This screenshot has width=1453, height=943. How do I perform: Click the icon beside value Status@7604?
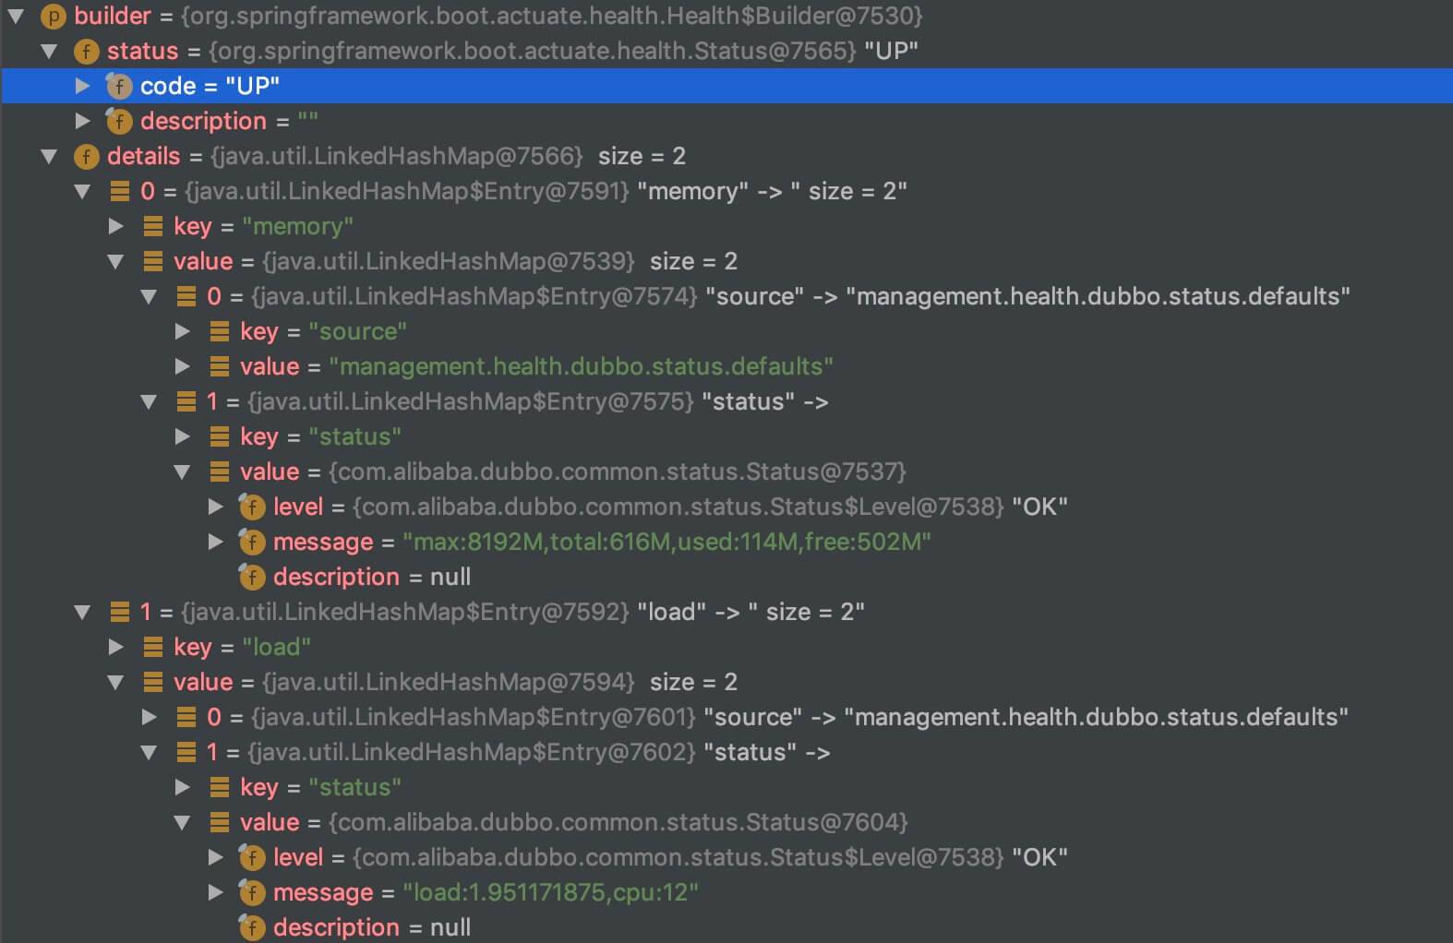tap(219, 822)
